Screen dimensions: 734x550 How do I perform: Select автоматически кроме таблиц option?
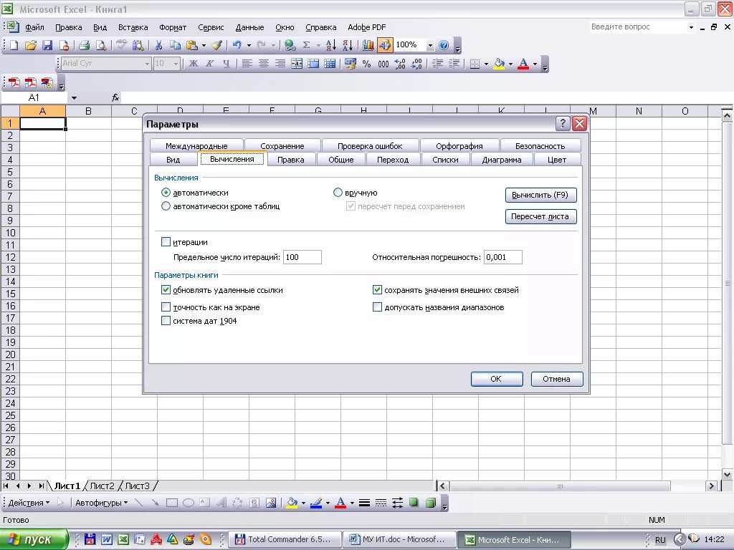(166, 206)
